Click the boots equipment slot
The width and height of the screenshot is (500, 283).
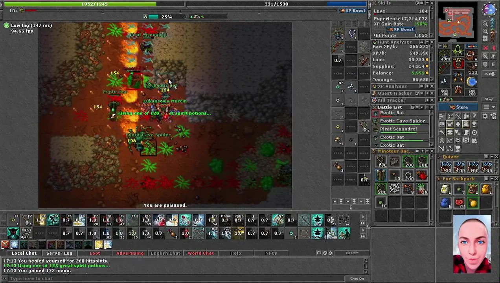point(458,90)
